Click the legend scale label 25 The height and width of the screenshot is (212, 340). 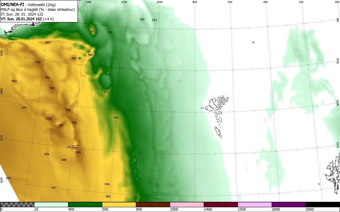click(x=36, y=209)
